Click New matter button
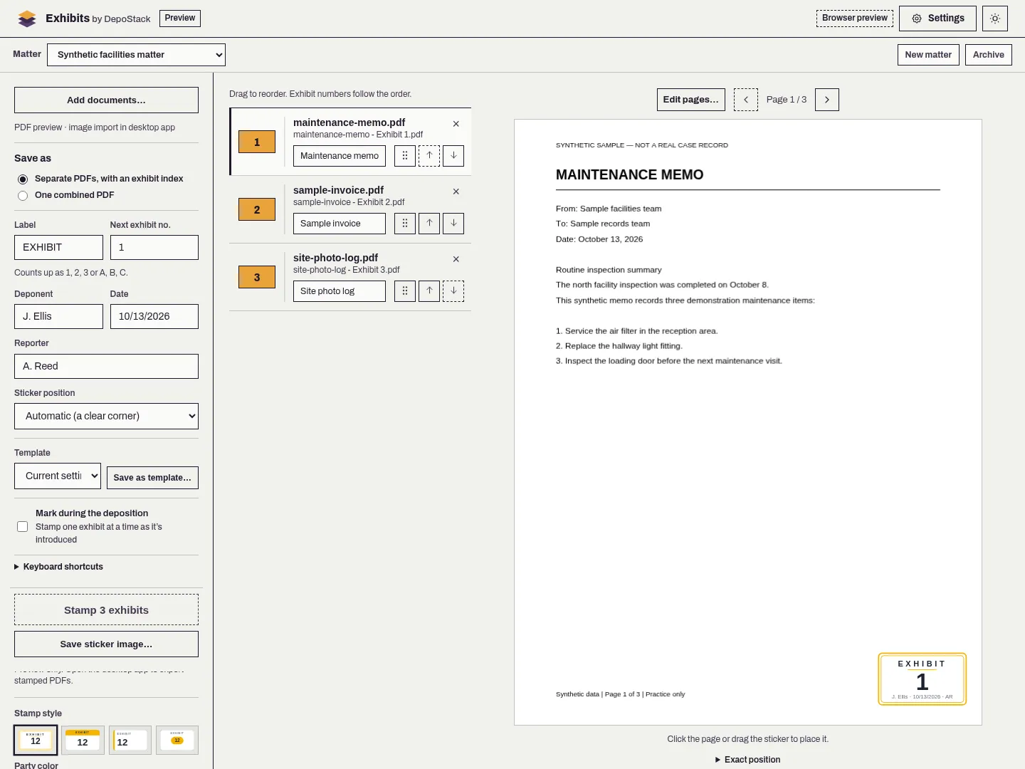This screenshot has width=1025, height=769. point(928,55)
